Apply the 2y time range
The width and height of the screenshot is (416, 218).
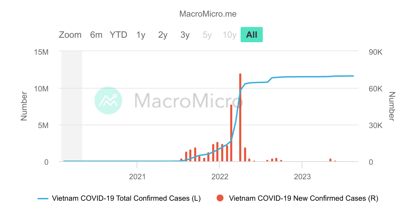coord(162,35)
